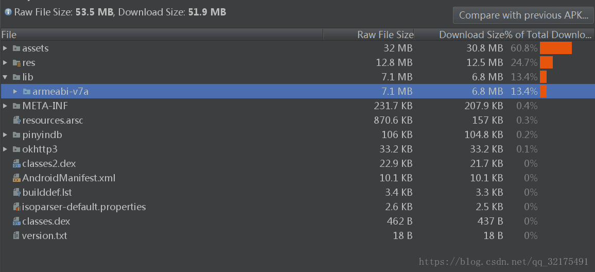Click the info icon beside Raw File Size
The width and height of the screenshot is (595, 272).
coord(8,12)
